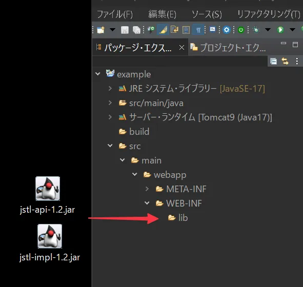Click Collapse All in Package Explorer toolbar

click(273, 61)
